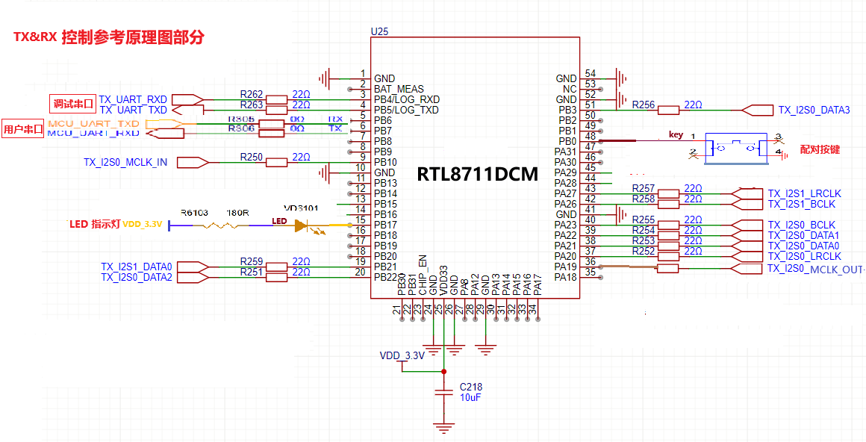
Task: Click the ground symbol beside pin 54
Action: click(x=621, y=78)
